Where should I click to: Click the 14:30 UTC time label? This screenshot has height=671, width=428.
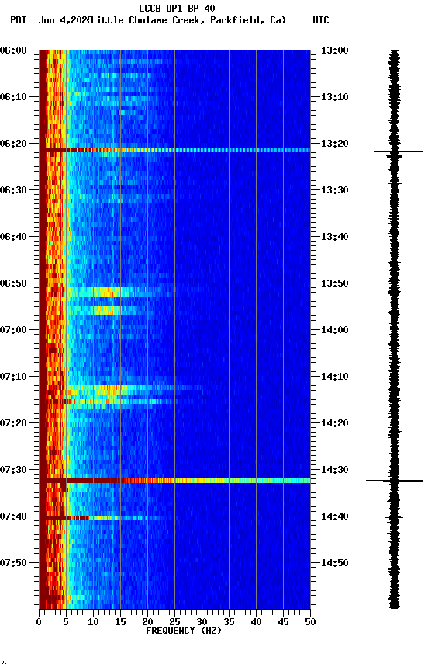(335, 470)
